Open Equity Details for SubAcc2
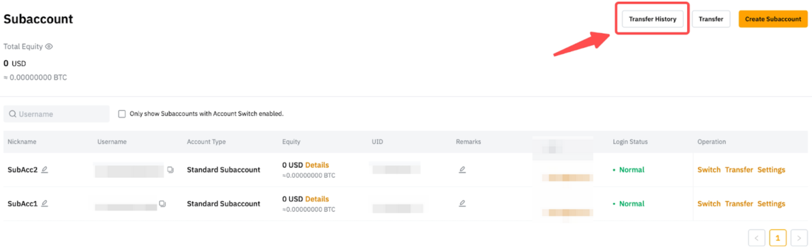The width and height of the screenshot is (812, 248). (x=317, y=165)
